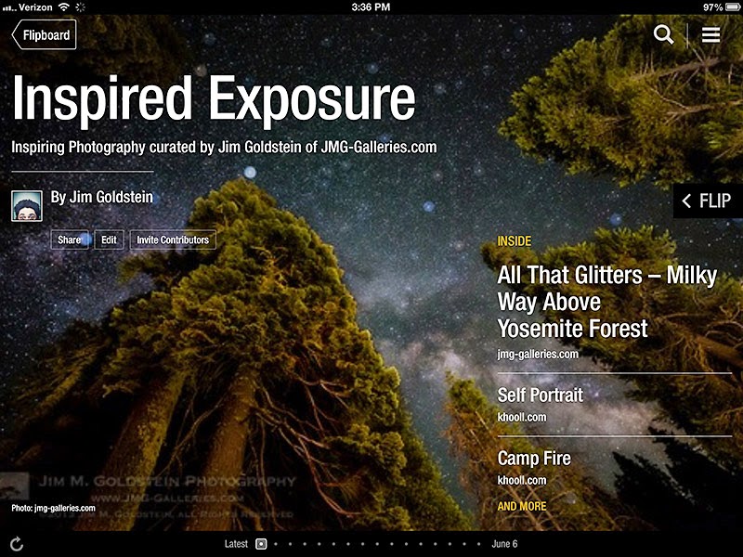This screenshot has width=743, height=557.
Task: Tap the battery indicator icon
Action: pyautogui.click(x=733, y=6)
